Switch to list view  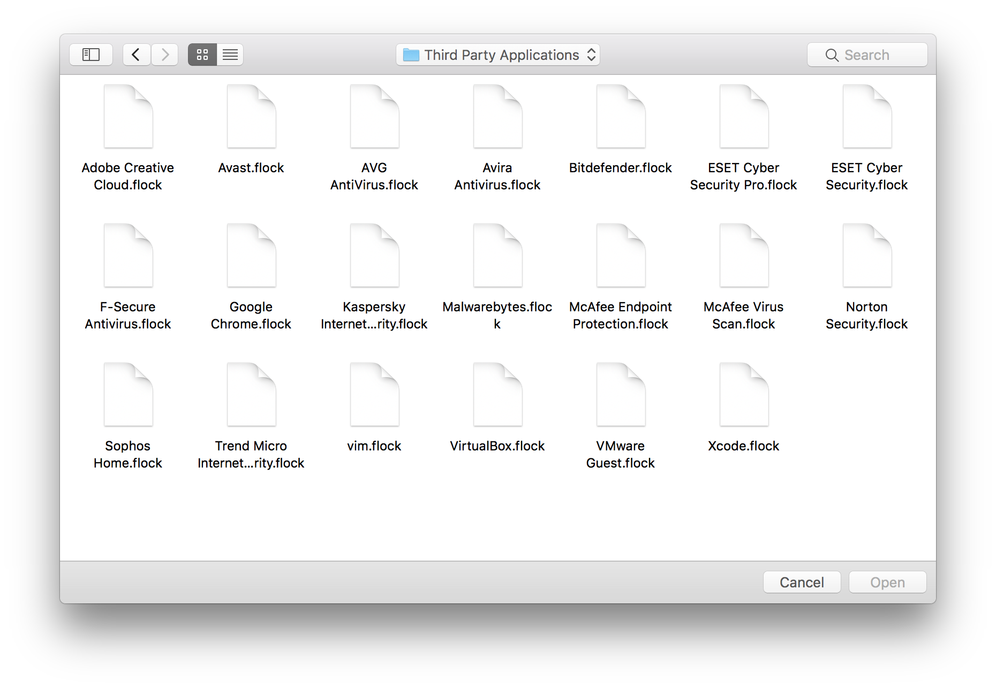230,55
